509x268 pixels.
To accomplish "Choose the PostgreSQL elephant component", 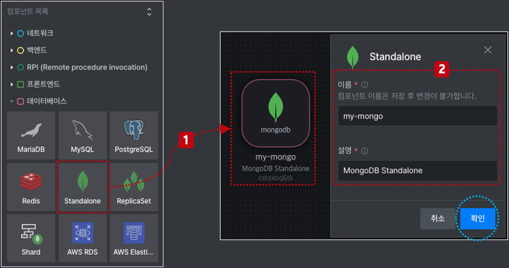I will pyautogui.click(x=134, y=135).
